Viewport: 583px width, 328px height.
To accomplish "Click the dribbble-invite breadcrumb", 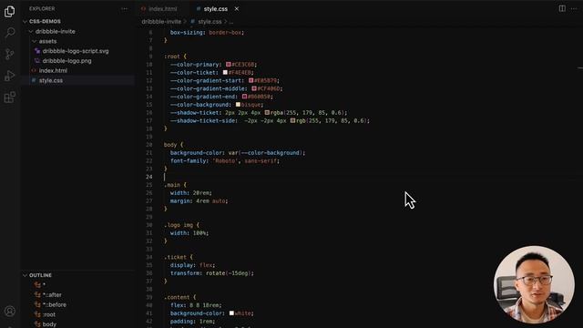I will pos(161,22).
